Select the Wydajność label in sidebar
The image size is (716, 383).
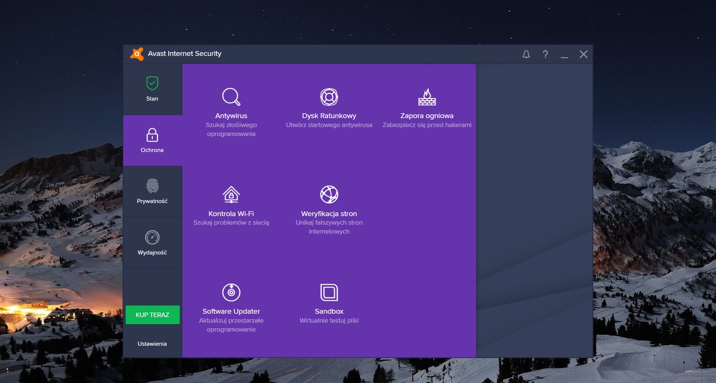tap(152, 252)
